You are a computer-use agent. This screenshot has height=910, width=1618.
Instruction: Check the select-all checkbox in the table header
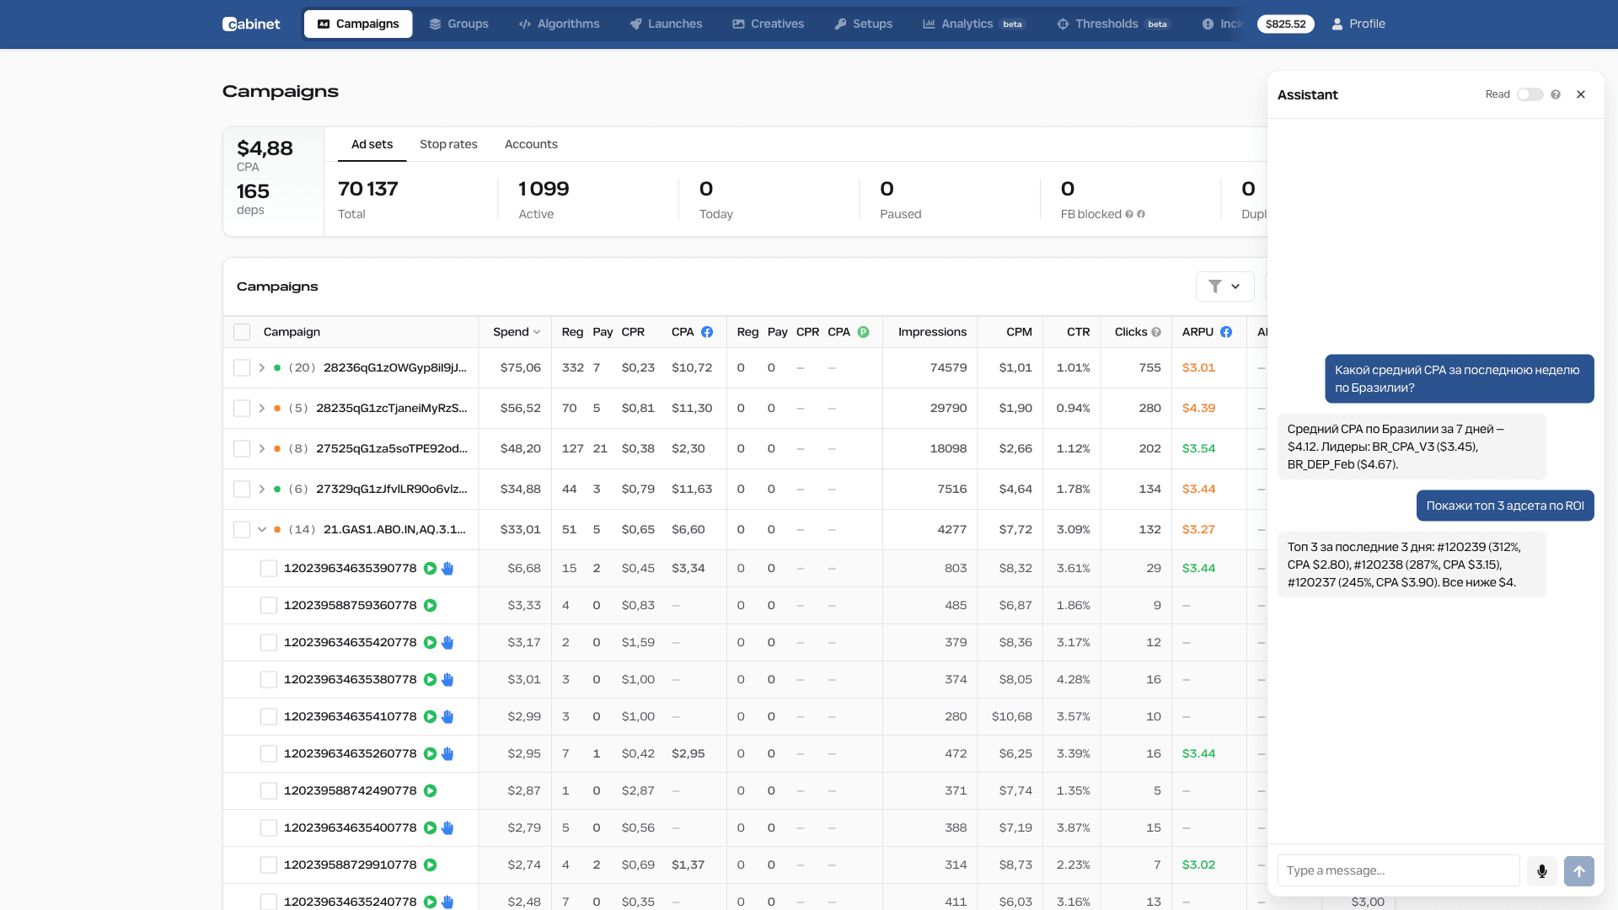click(242, 332)
